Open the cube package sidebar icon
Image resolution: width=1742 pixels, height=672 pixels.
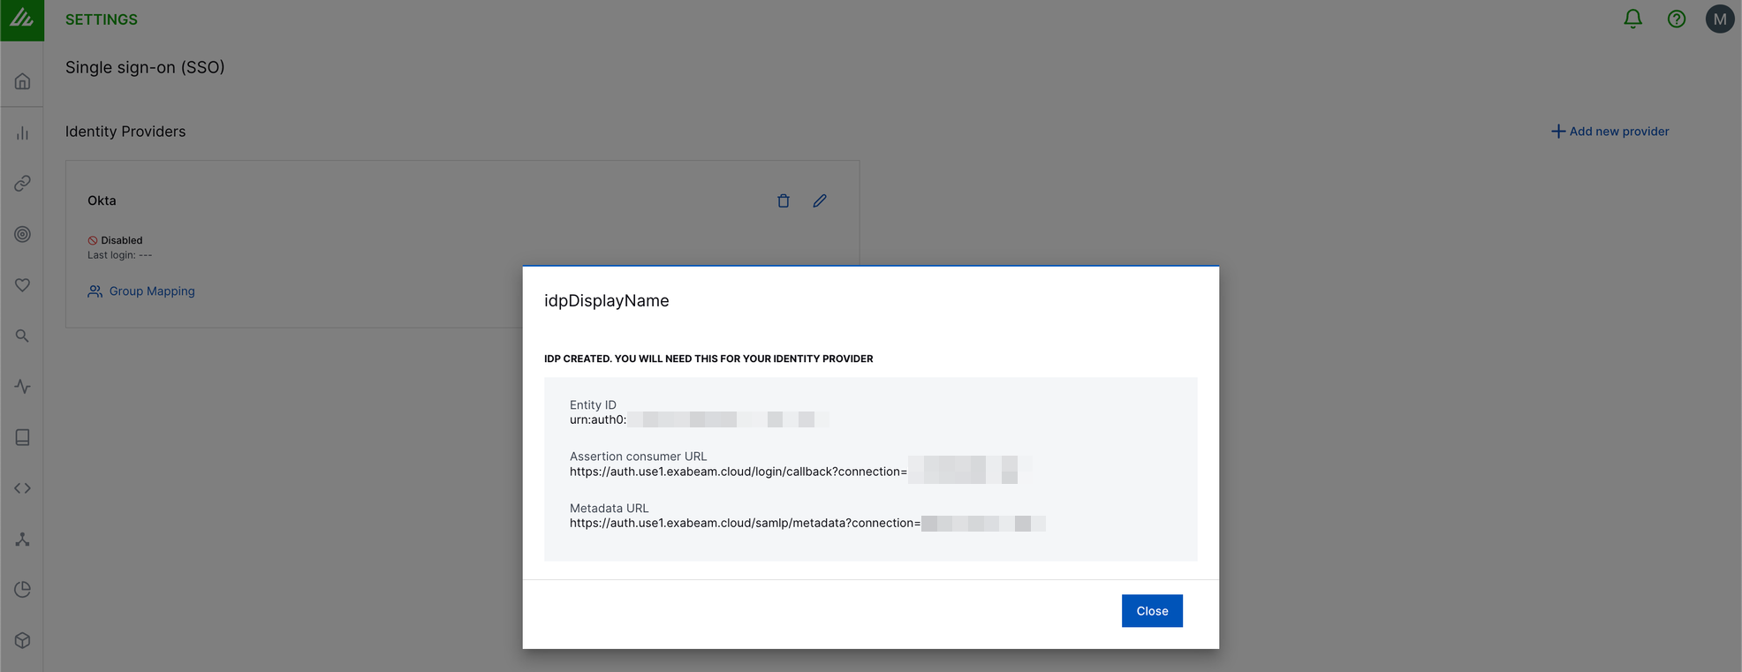[22, 640]
